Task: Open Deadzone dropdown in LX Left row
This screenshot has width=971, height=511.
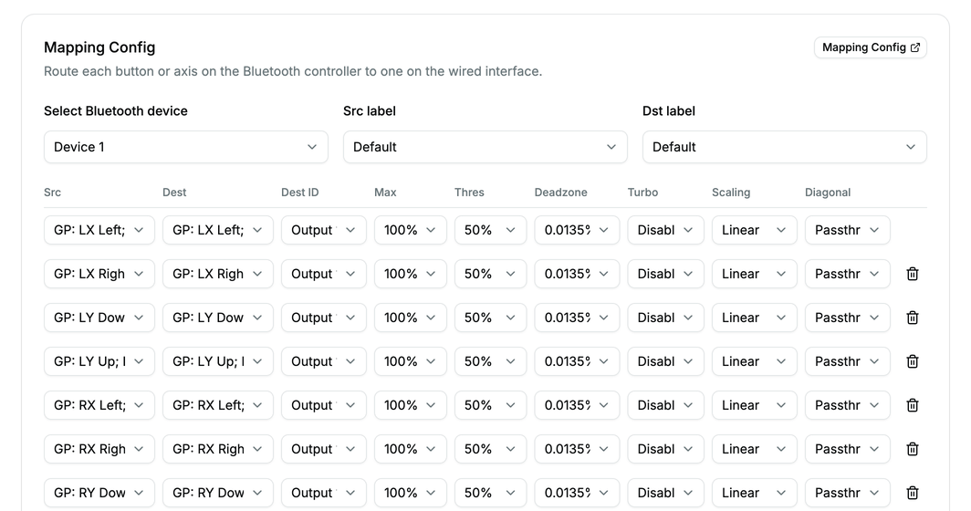Action: pos(577,230)
